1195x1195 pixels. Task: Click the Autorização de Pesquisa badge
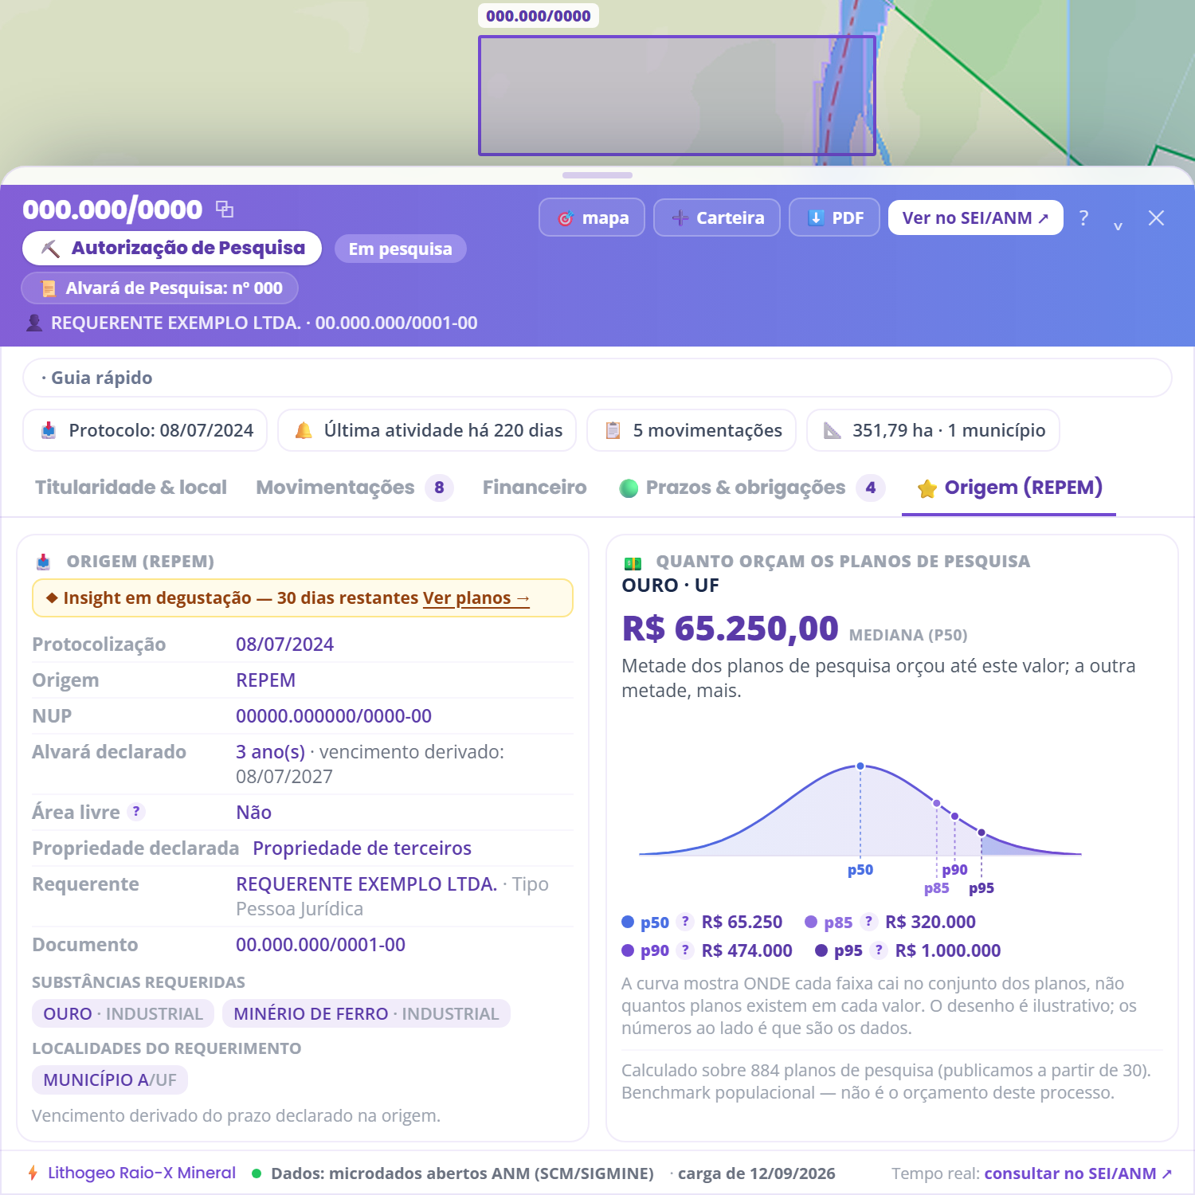coord(172,249)
